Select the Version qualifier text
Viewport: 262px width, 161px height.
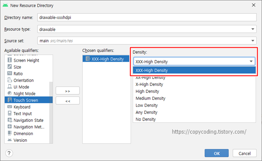point(20,140)
